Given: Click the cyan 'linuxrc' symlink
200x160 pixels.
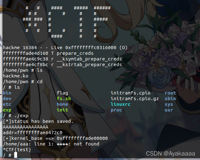Looking at the screenshot, I should [121, 104].
